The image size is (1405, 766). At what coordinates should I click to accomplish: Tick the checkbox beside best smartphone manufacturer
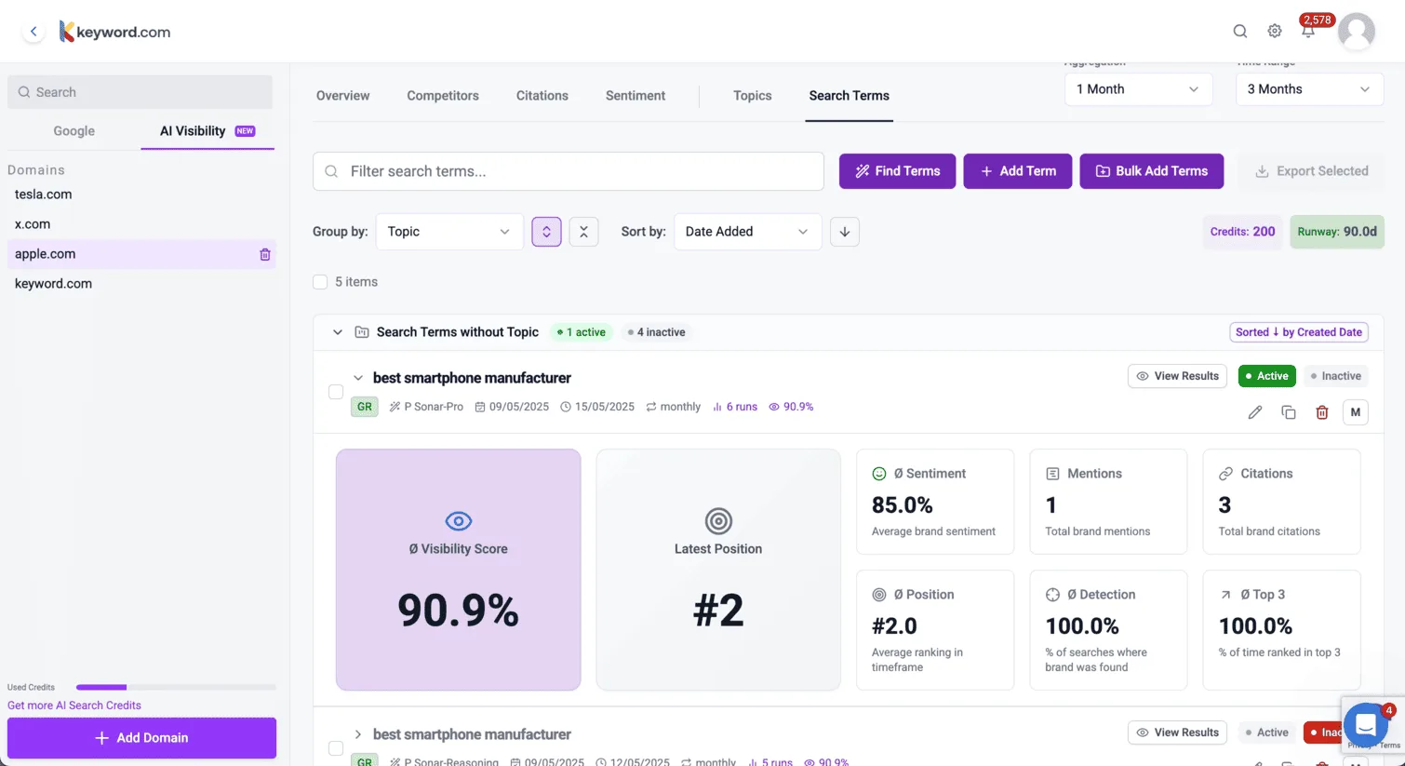click(336, 392)
